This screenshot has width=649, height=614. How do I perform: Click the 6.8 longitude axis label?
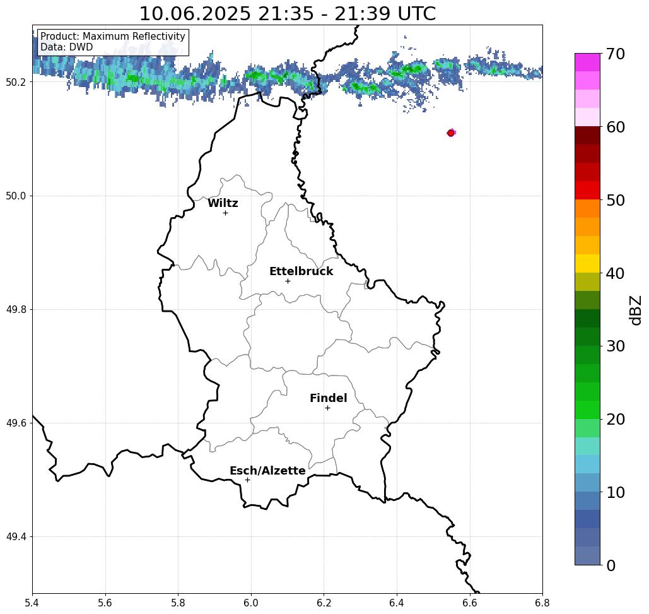(542, 603)
